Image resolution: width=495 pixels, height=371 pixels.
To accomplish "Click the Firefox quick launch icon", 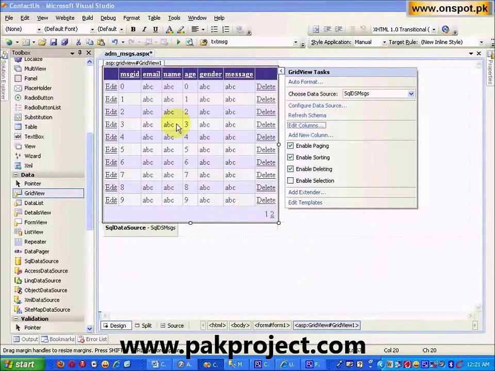I will (60, 364).
